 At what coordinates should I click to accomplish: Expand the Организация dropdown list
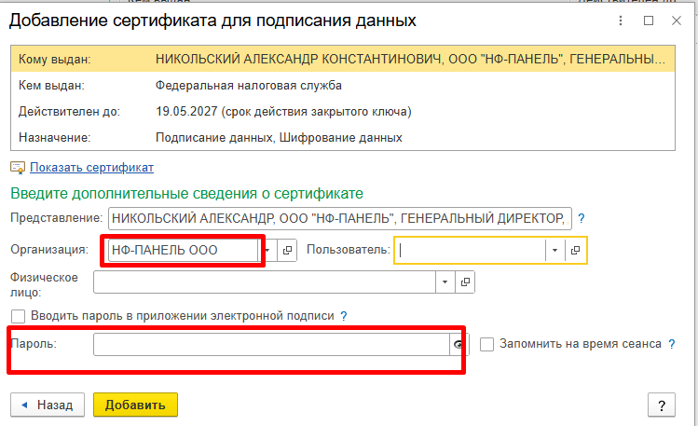pos(267,250)
